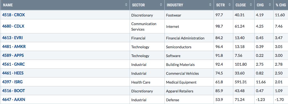
Task: Open the 4481 - AMKR link
Action: point(14,47)
